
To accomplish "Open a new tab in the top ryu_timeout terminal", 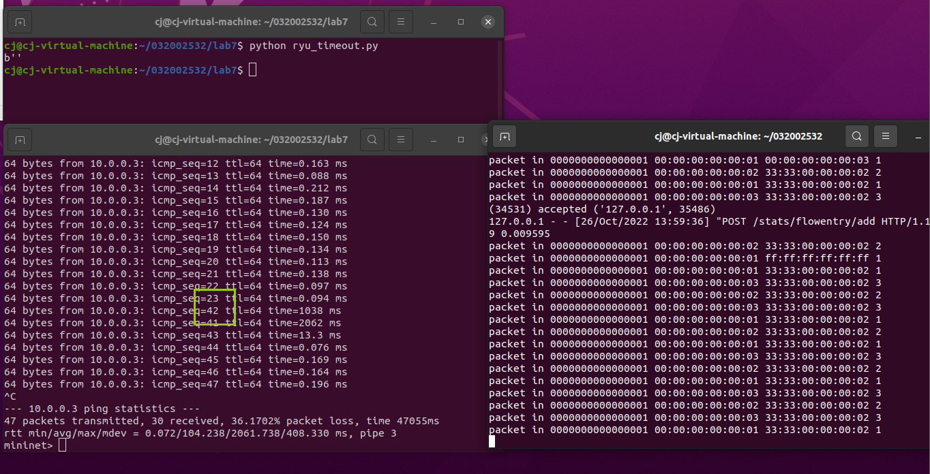I will coord(20,22).
